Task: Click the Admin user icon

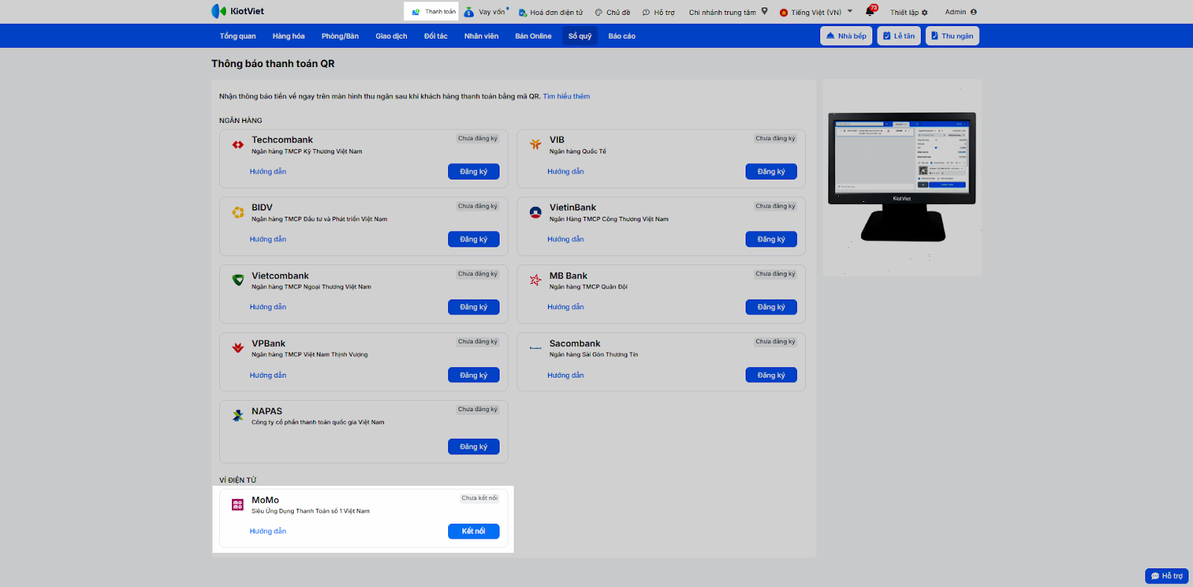Action: click(x=974, y=12)
